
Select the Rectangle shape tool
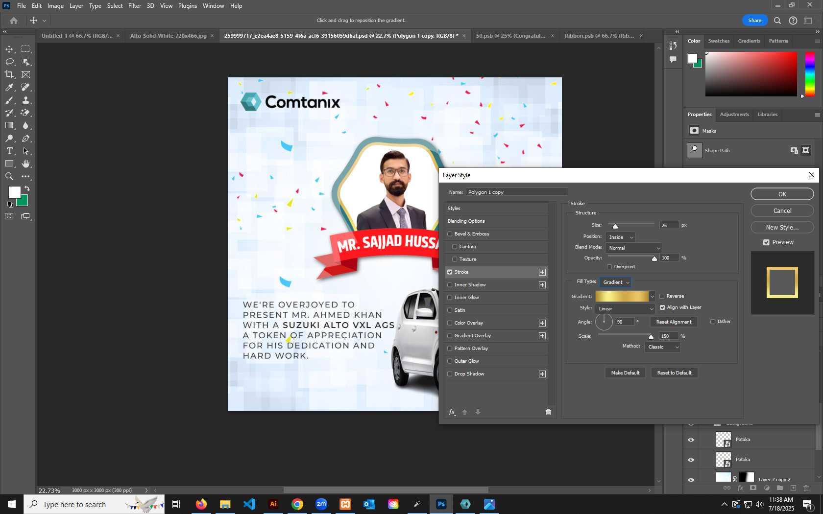[x=9, y=164]
